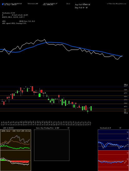This screenshot has height=171, width=129.
Task: Click the 'Stochastics & R' panel title
Action: [106, 128]
